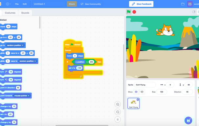Click the 'then' text on the if block
Image resolution: width=199 pixels, height=126 pixels.
pos(99,62)
